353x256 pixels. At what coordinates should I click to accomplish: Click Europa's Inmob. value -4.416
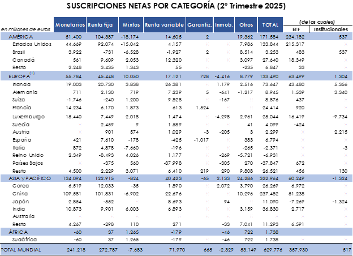[x=225, y=76]
